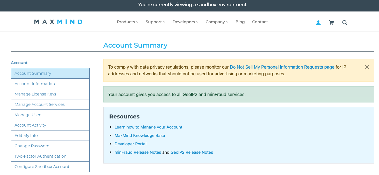Click Learn how to Manage your Account

pos(148,127)
